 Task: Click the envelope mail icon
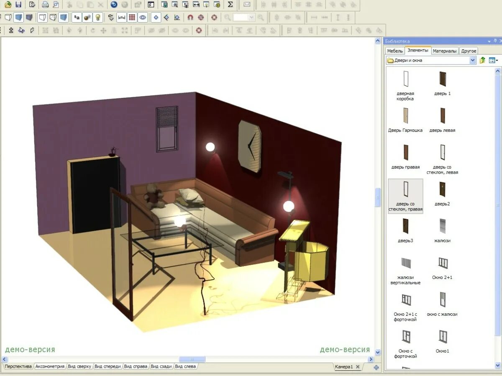(x=247, y=5)
